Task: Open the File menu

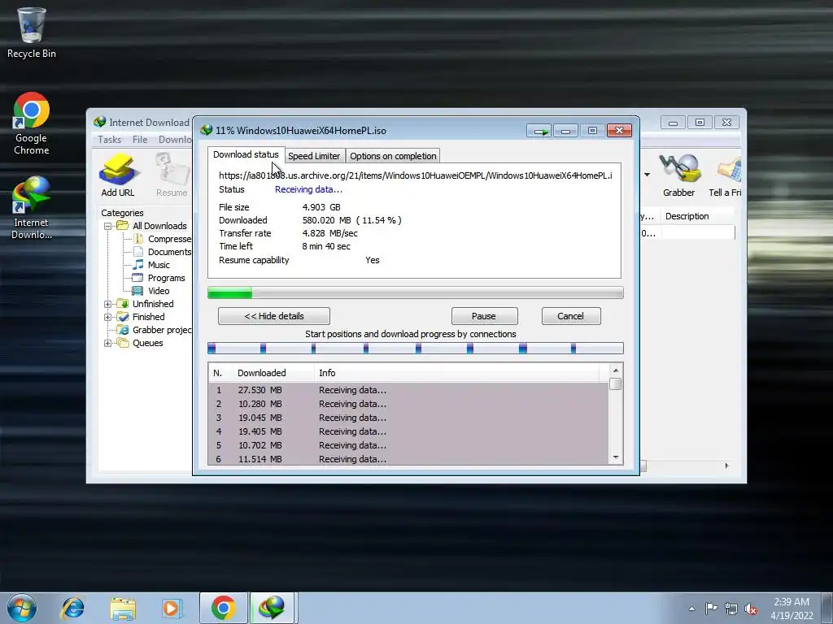Action: (140, 140)
